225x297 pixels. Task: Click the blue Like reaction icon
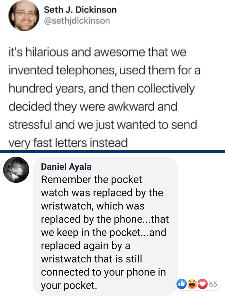tap(182, 284)
